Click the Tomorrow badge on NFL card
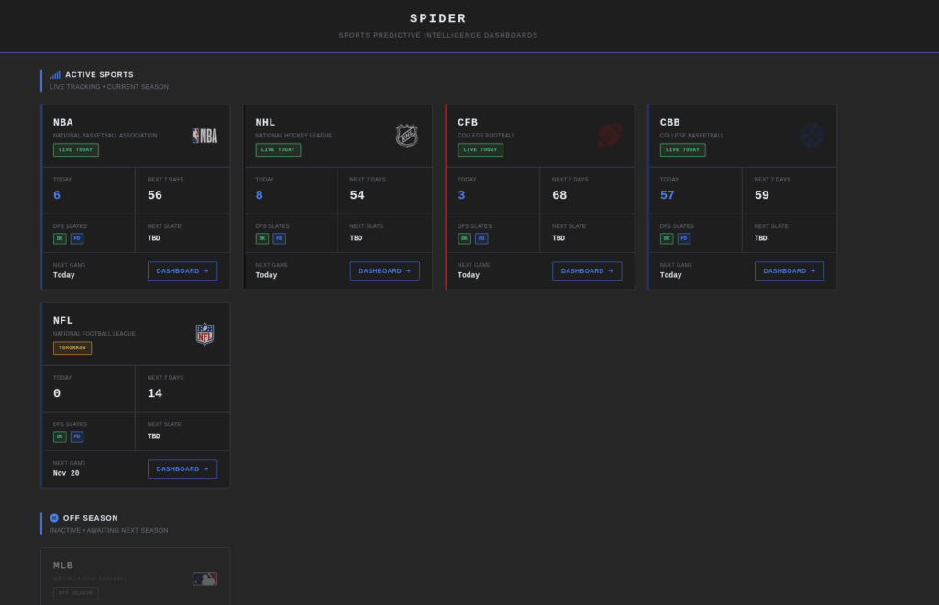 (x=72, y=348)
